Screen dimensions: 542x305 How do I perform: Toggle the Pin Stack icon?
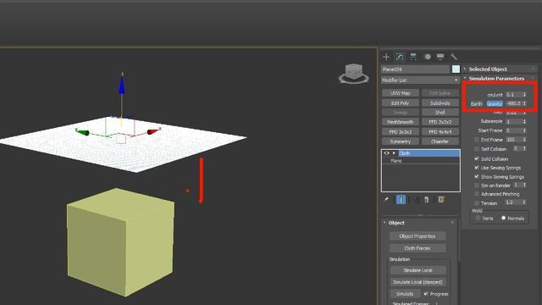(x=386, y=200)
